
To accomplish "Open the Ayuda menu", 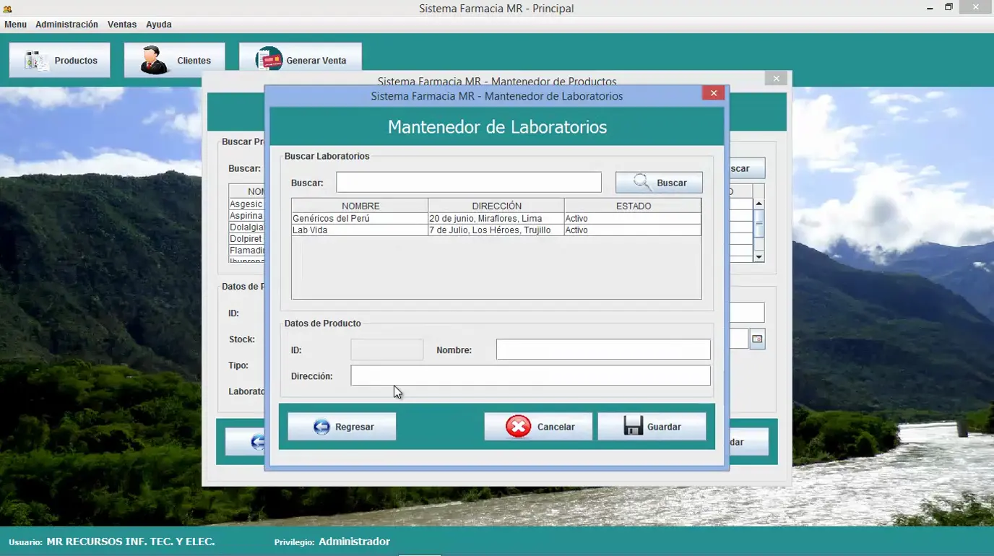I will [x=158, y=24].
